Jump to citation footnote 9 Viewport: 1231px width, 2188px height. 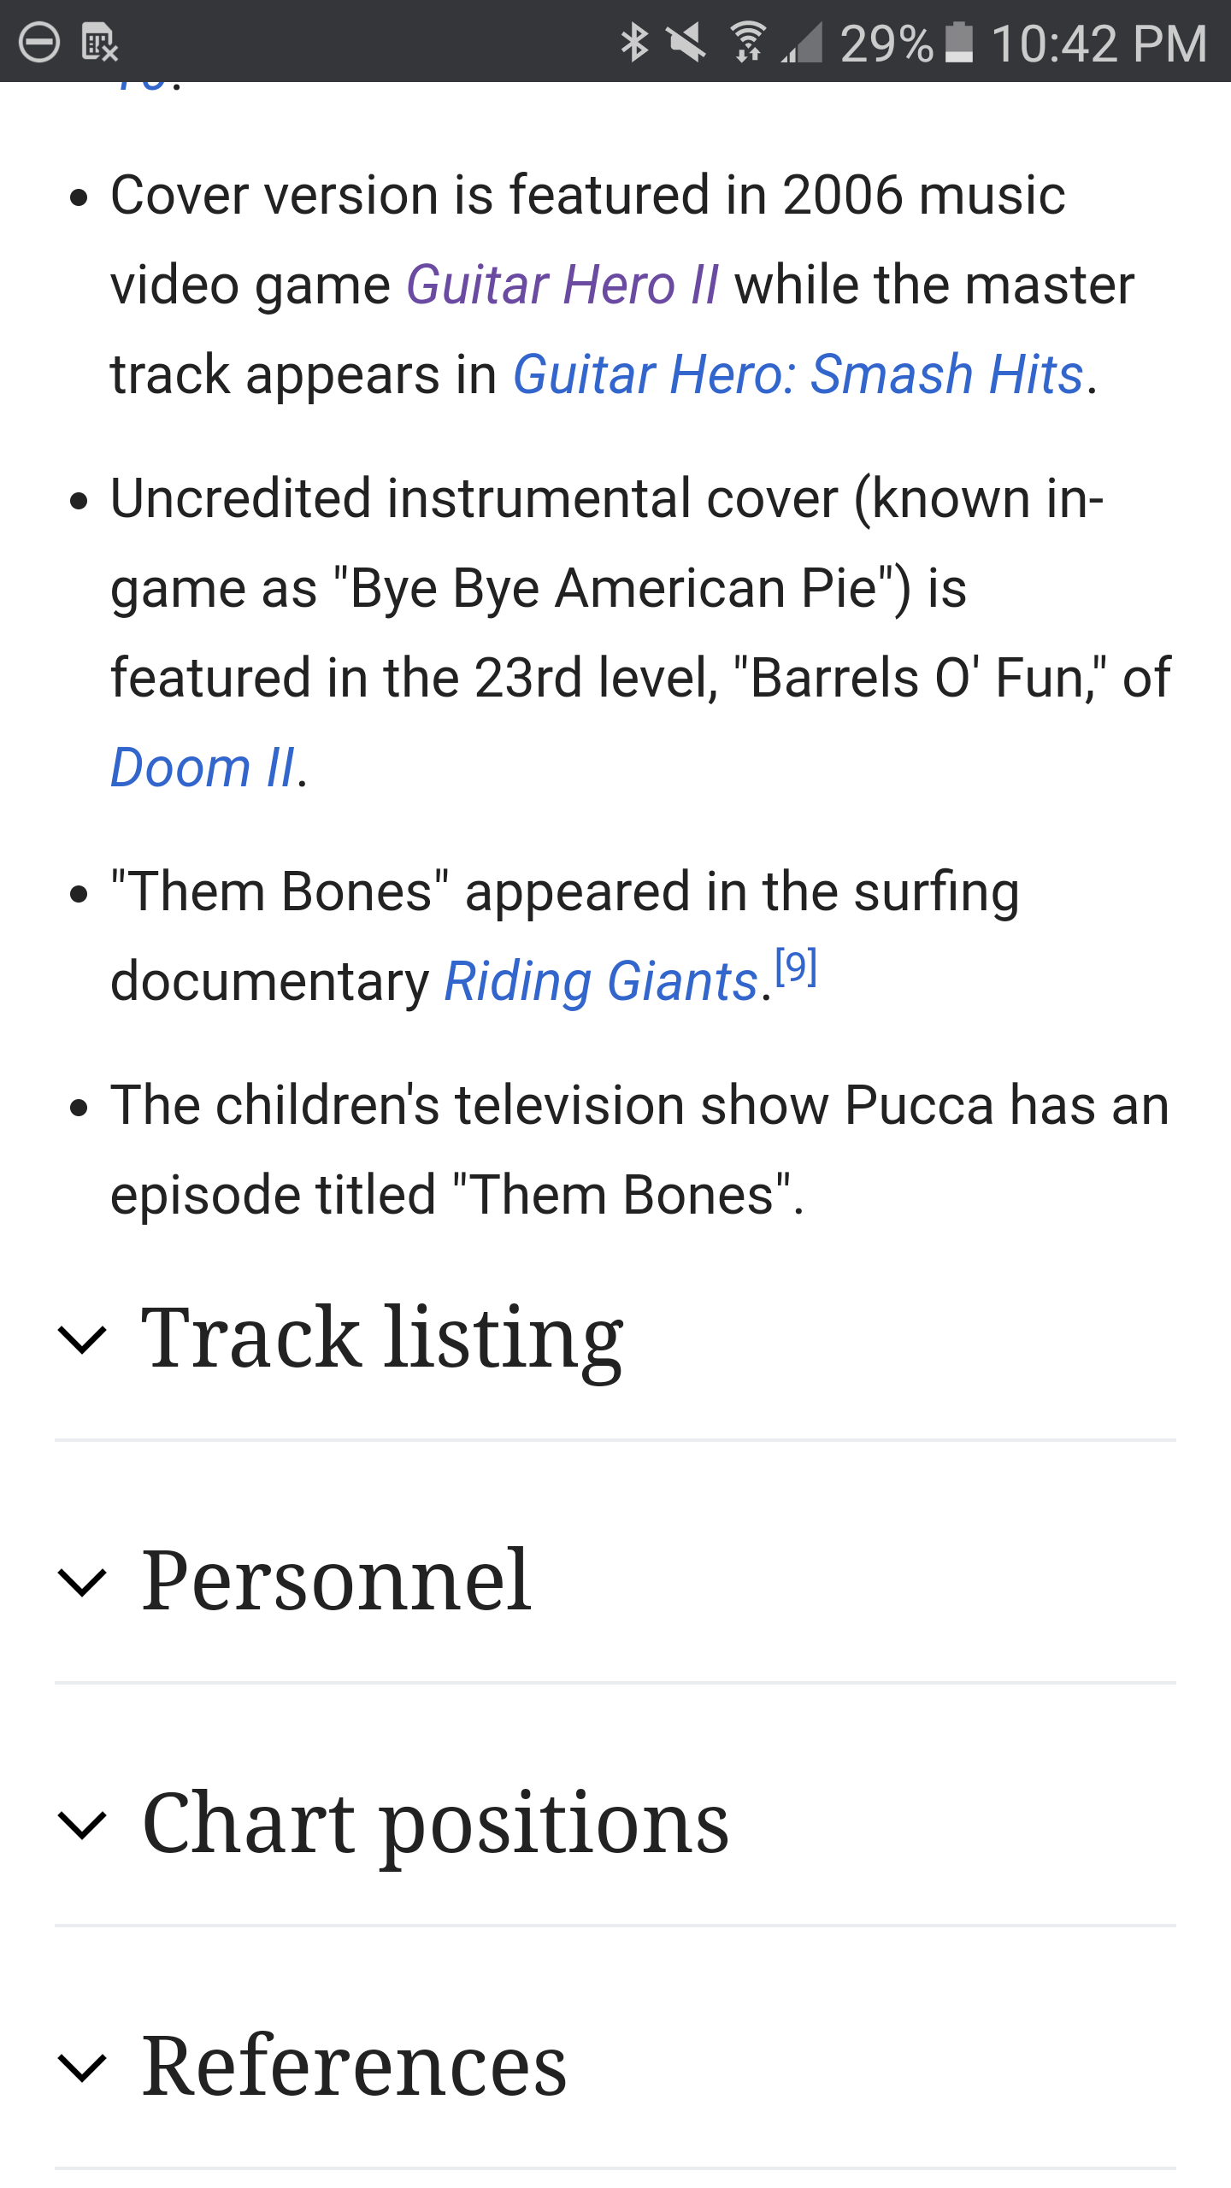796,968
